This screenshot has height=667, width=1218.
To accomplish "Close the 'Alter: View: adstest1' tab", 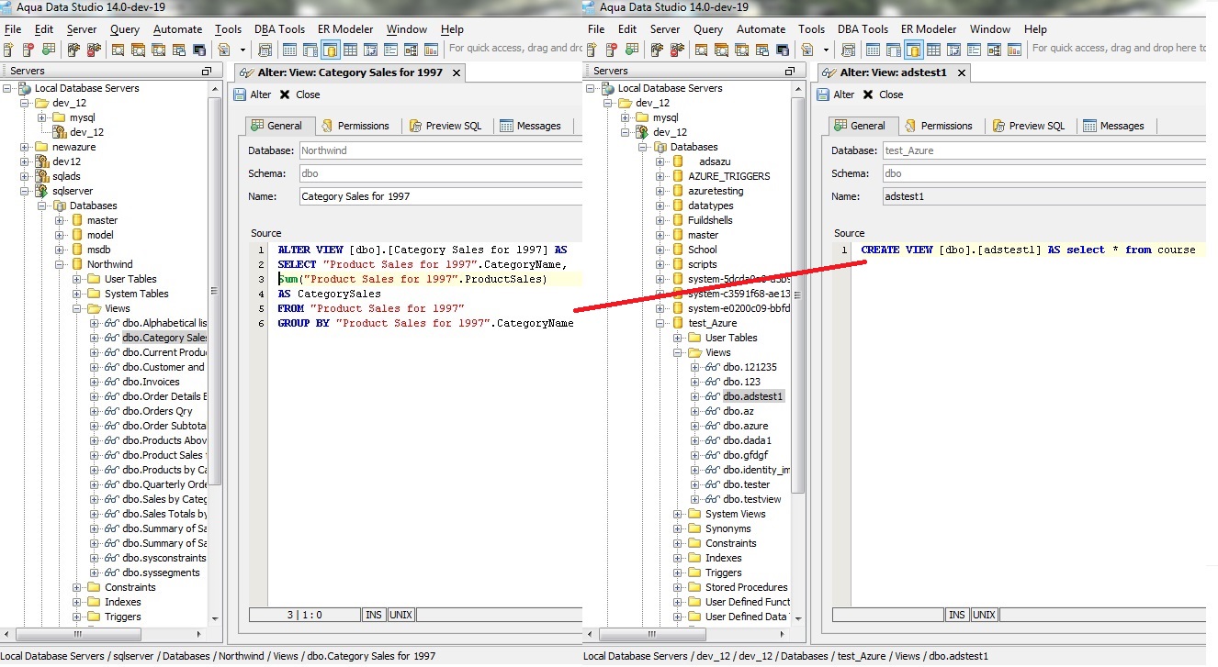I will [x=961, y=72].
